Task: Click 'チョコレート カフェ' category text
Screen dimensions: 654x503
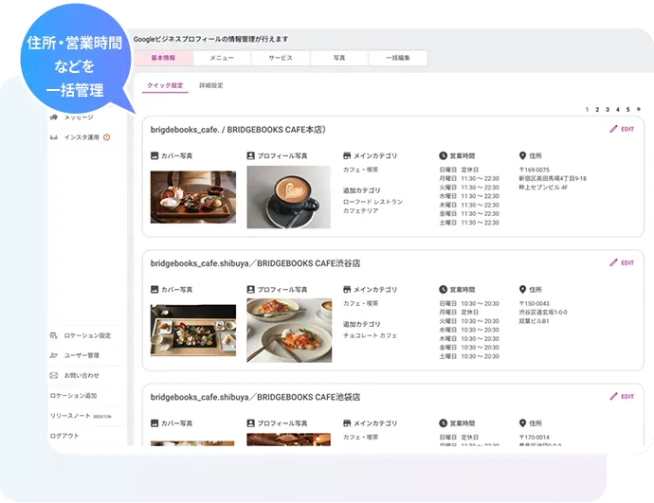Action: click(x=370, y=335)
